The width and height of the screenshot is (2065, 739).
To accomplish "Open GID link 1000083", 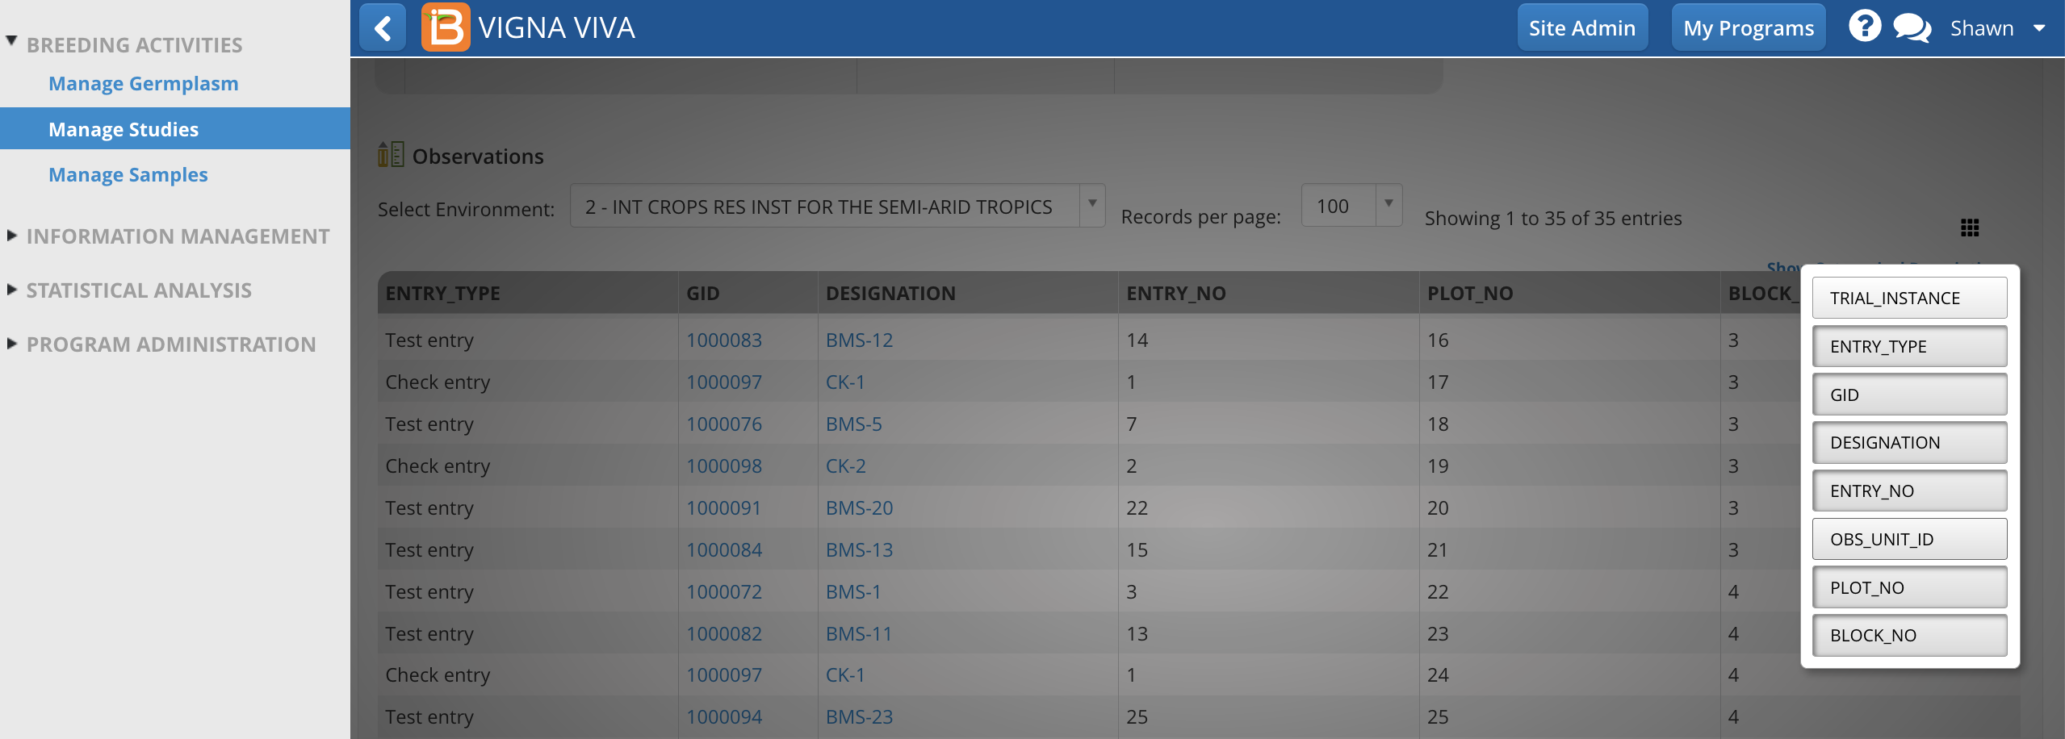I will pyautogui.click(x=724, y=340).
